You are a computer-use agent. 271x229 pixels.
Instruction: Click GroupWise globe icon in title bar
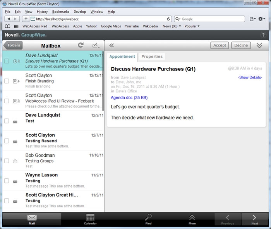[5, 3]
